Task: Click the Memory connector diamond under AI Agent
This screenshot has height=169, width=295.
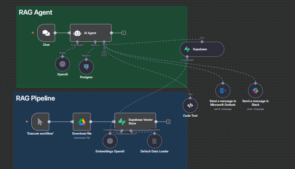Action: [x=95, y=42]
